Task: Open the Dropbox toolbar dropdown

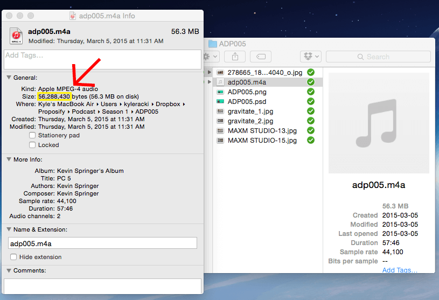Action: click(311, 57)
